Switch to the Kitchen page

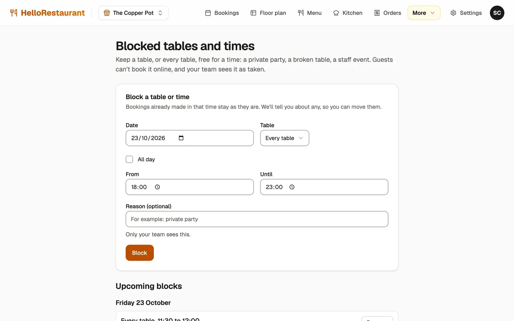tap(348, 13)
